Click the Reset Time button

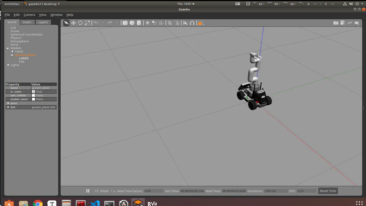[328, 191]
